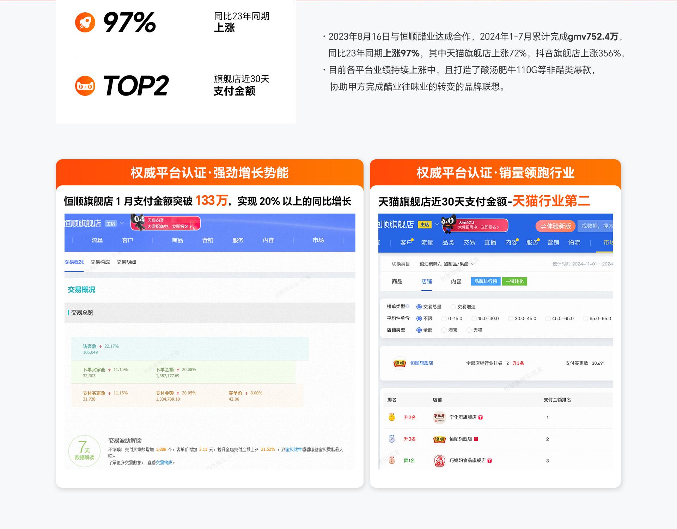
Task: Click the 恒顺 logo in the 全部店铺行业排名 row
Action: tap(400, 363)
